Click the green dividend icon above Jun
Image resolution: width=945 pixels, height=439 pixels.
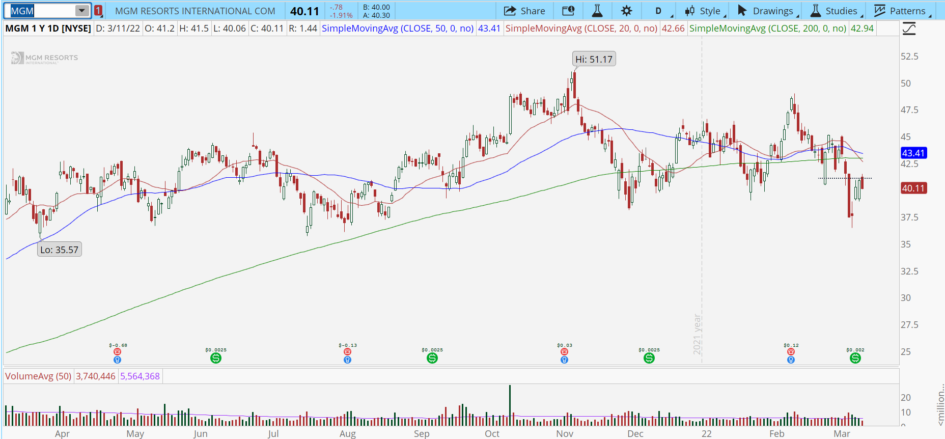[x=216, y=358]
